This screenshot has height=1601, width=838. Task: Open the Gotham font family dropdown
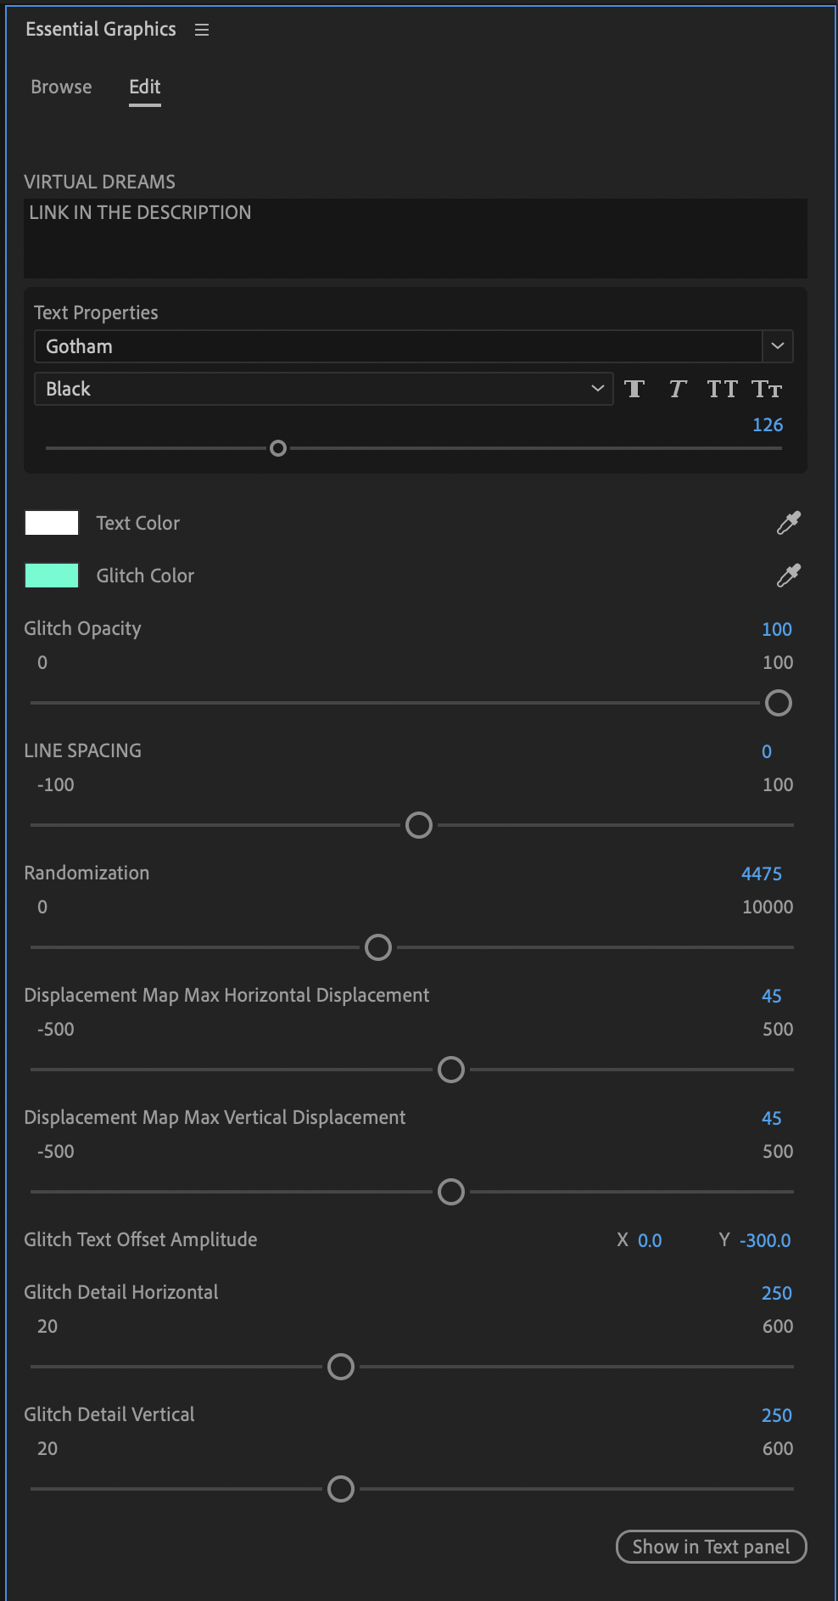(x=777, y=346)
